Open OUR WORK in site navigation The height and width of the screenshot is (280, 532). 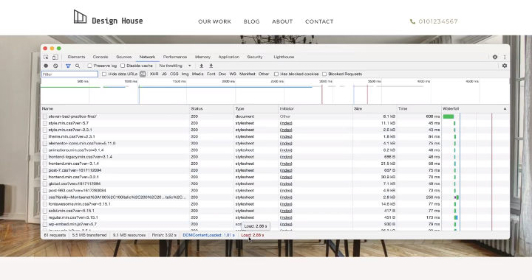(214, 21)
